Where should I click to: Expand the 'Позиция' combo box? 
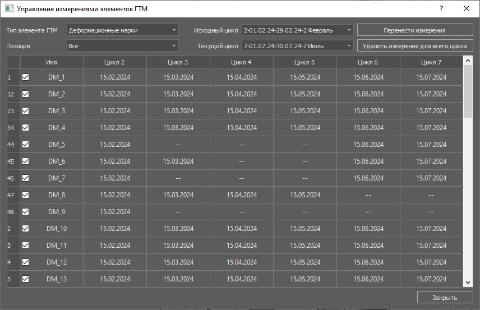(x=122, y=46)
